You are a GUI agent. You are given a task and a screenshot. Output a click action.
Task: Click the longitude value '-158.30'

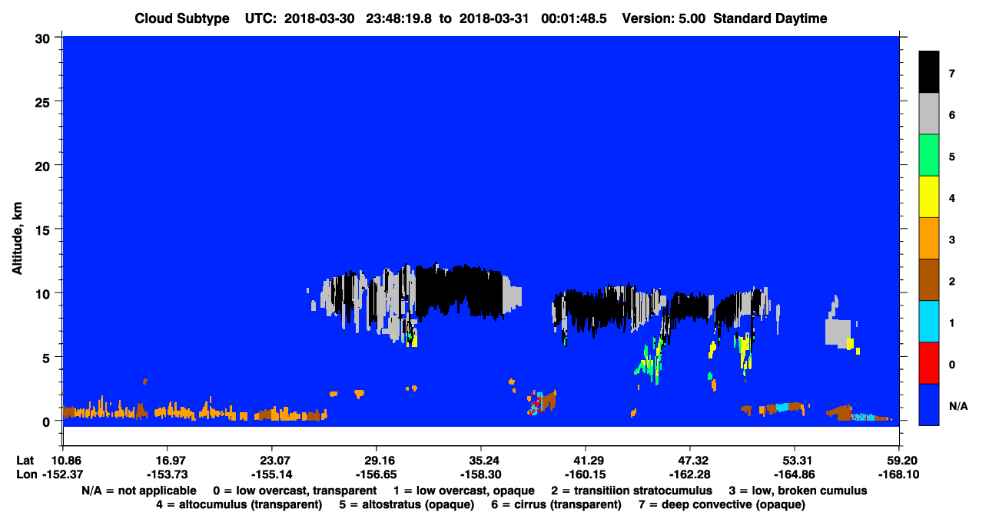(481, 474)
